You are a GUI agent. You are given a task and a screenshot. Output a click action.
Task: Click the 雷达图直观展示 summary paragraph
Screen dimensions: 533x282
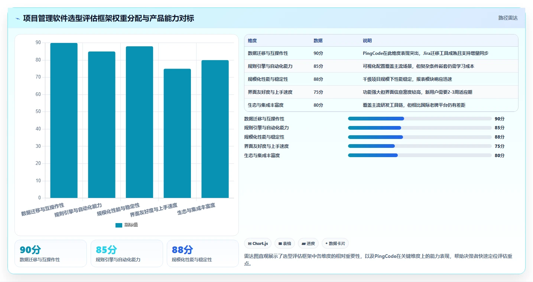[x=378, y=260]
